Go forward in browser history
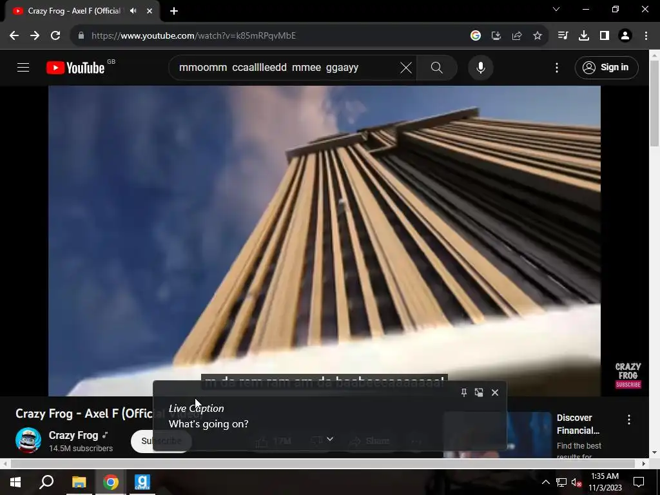Viewport: 660px width, 495px height. [35, 36]
